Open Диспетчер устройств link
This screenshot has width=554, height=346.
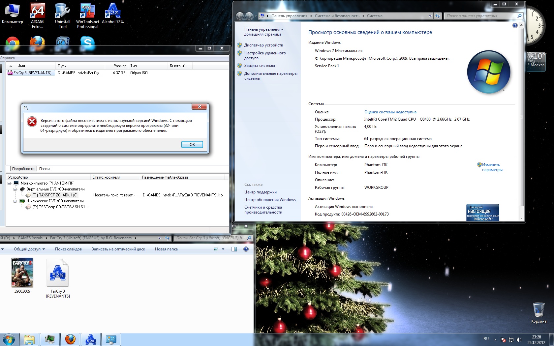tap(263, 45)
